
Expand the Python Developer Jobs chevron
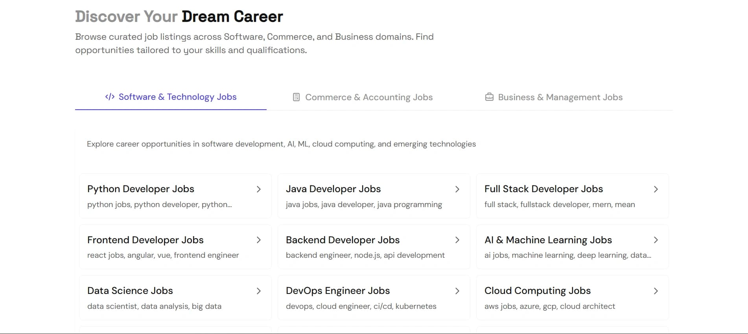point(259,189)
